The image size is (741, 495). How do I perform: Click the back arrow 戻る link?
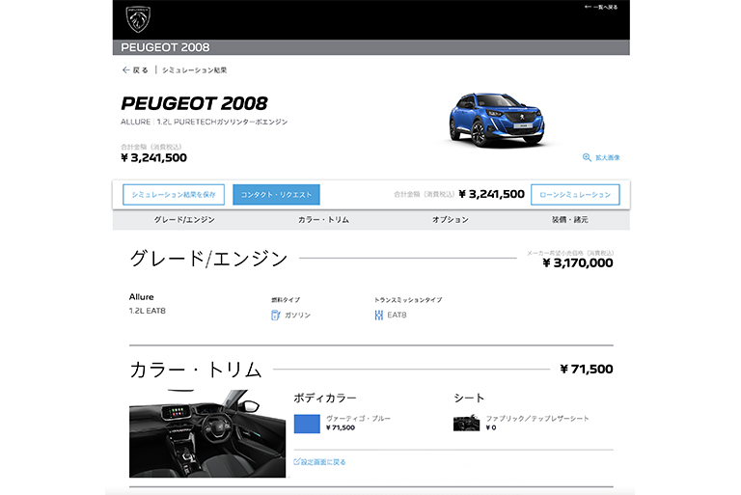[135, 70]
